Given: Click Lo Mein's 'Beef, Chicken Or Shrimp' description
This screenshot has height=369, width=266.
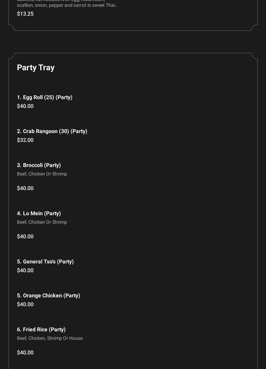Looking at the screenshot, I should pos(42,222).
